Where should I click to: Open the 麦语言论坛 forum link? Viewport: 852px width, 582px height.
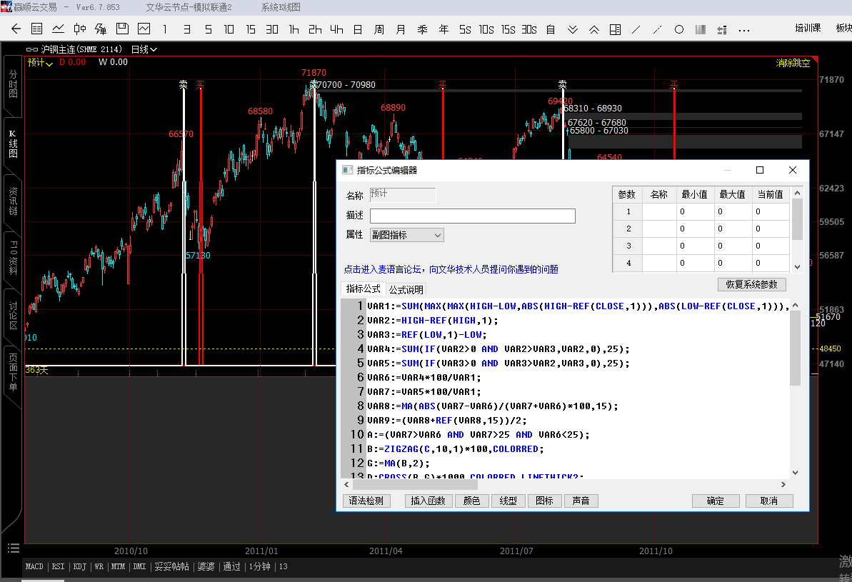coord(451,269)
